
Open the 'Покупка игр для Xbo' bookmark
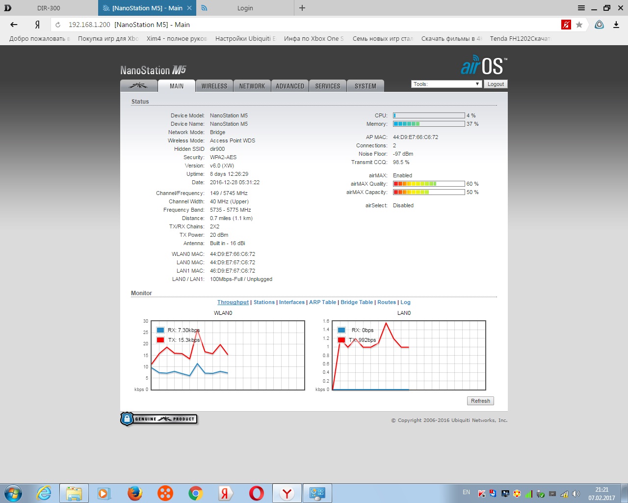coord(108,38)
